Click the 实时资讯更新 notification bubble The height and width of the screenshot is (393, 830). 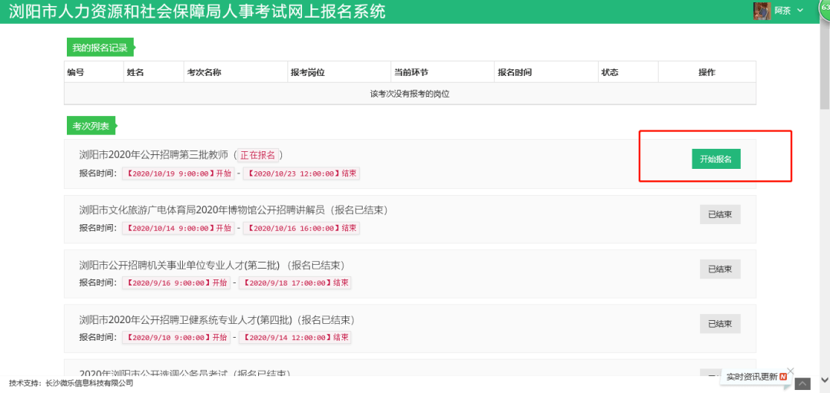(x=752, y=377)
